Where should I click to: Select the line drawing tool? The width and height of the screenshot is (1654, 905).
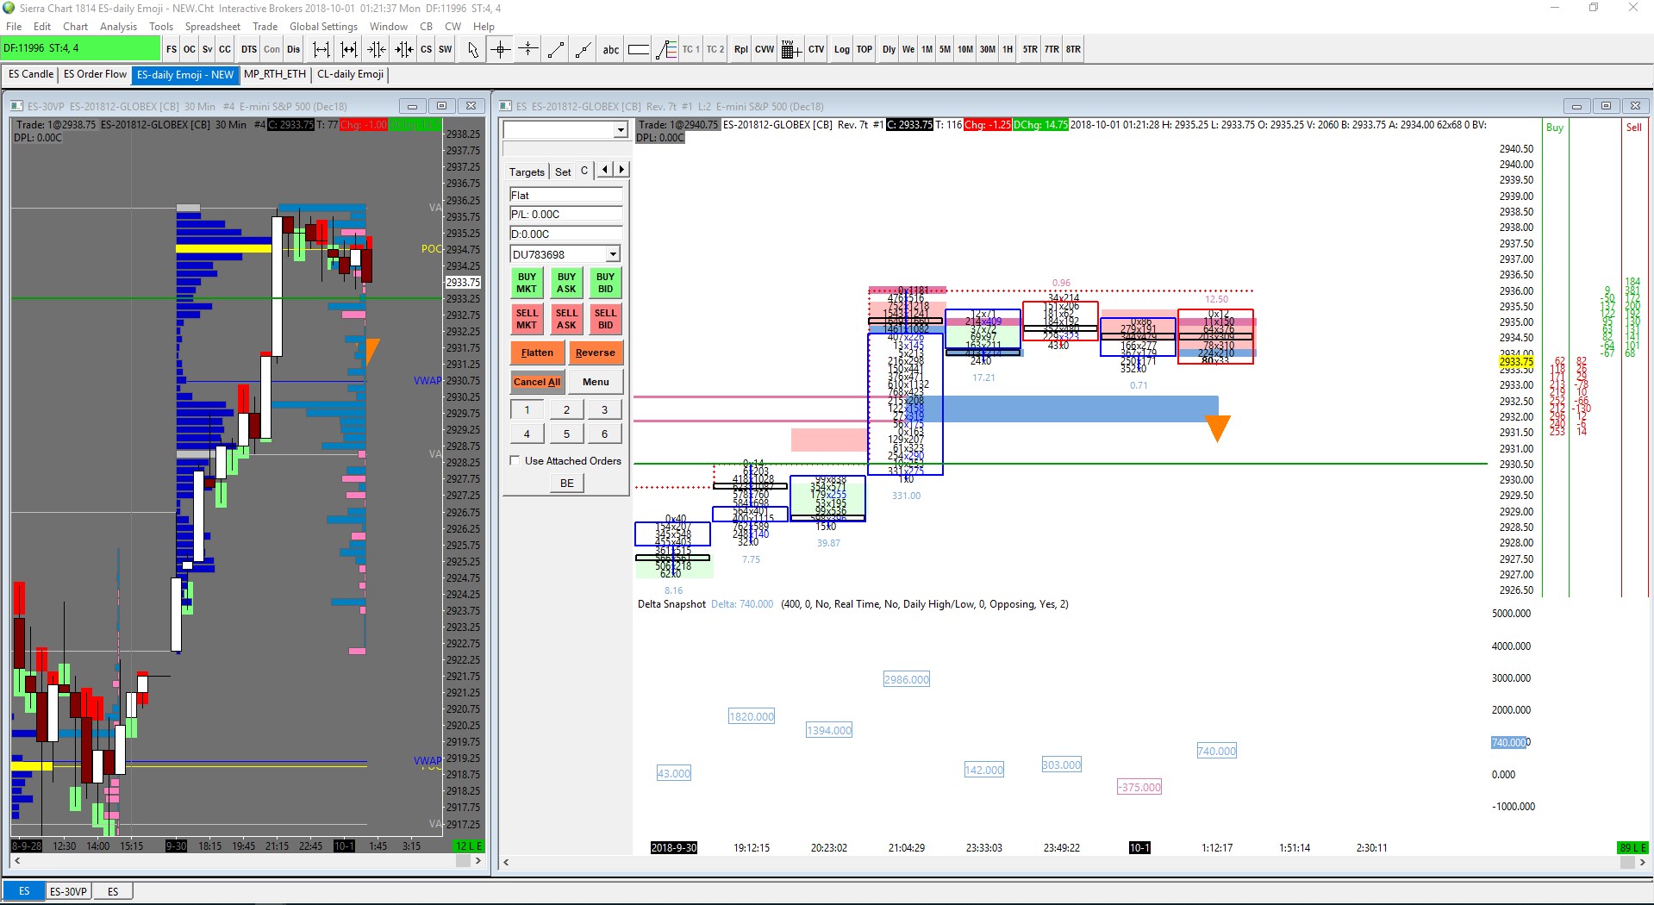(x=556, y=49)
